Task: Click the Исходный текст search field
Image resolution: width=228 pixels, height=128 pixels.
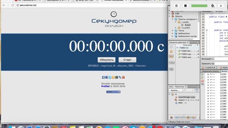Action: [221, 59]
